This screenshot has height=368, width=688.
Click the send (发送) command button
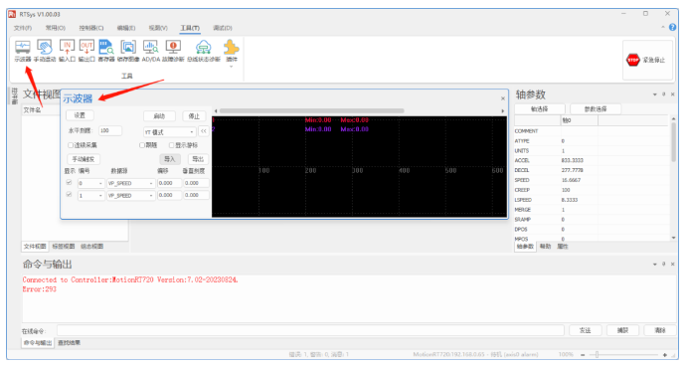click(x=586, y=330)
